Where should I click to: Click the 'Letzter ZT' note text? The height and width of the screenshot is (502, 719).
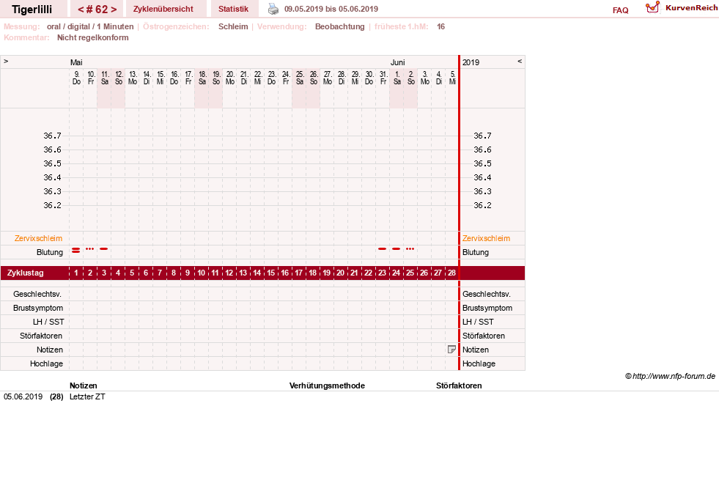(87, 396)
